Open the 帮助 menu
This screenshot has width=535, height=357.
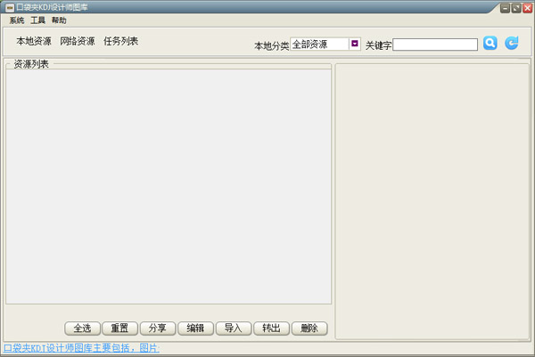59,20
